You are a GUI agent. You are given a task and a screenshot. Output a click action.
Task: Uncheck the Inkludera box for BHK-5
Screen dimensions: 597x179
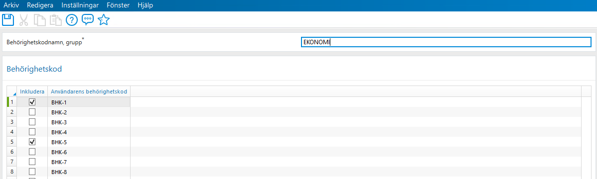pos(32,142)
